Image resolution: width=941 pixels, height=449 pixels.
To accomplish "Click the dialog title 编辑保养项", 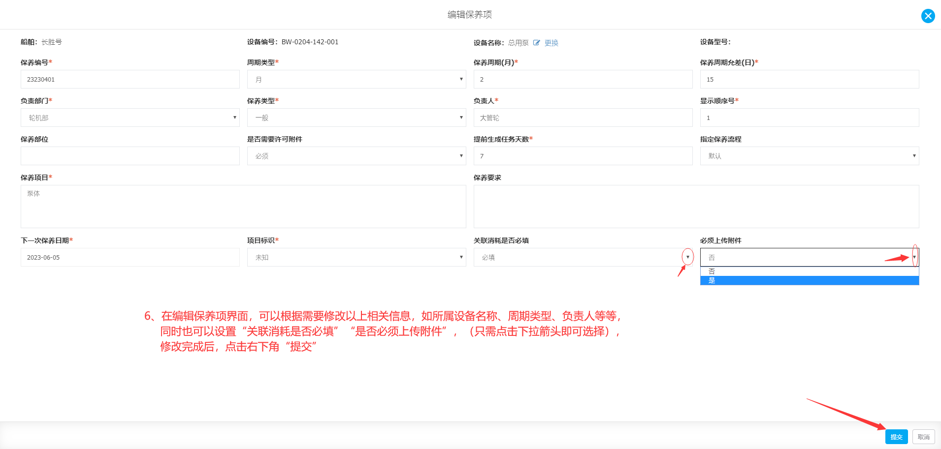I will pyautogui.click(x=470, y=15).
